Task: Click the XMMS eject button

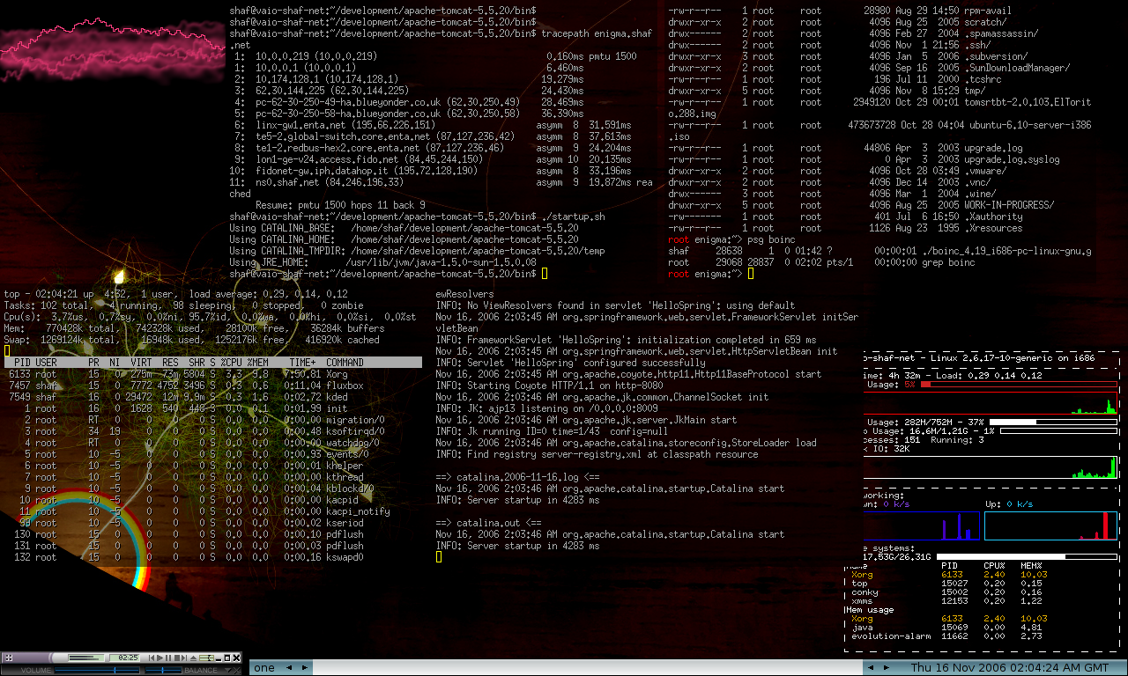Action: point(193,658)
